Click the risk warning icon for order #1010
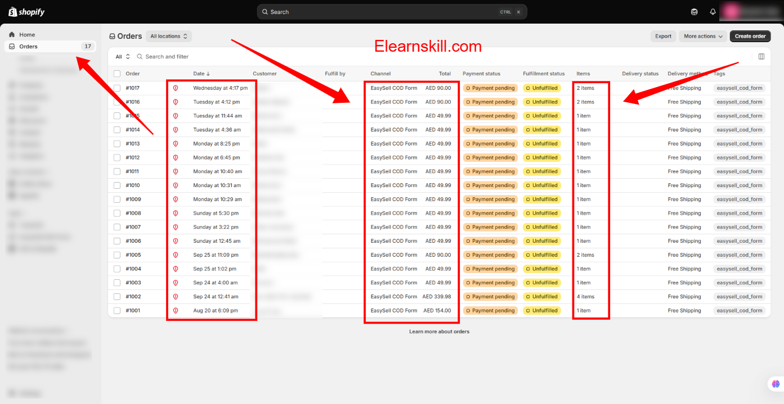The width and height of the screenshot is (784, 404). pyautogui.click(x=176, y=185)
